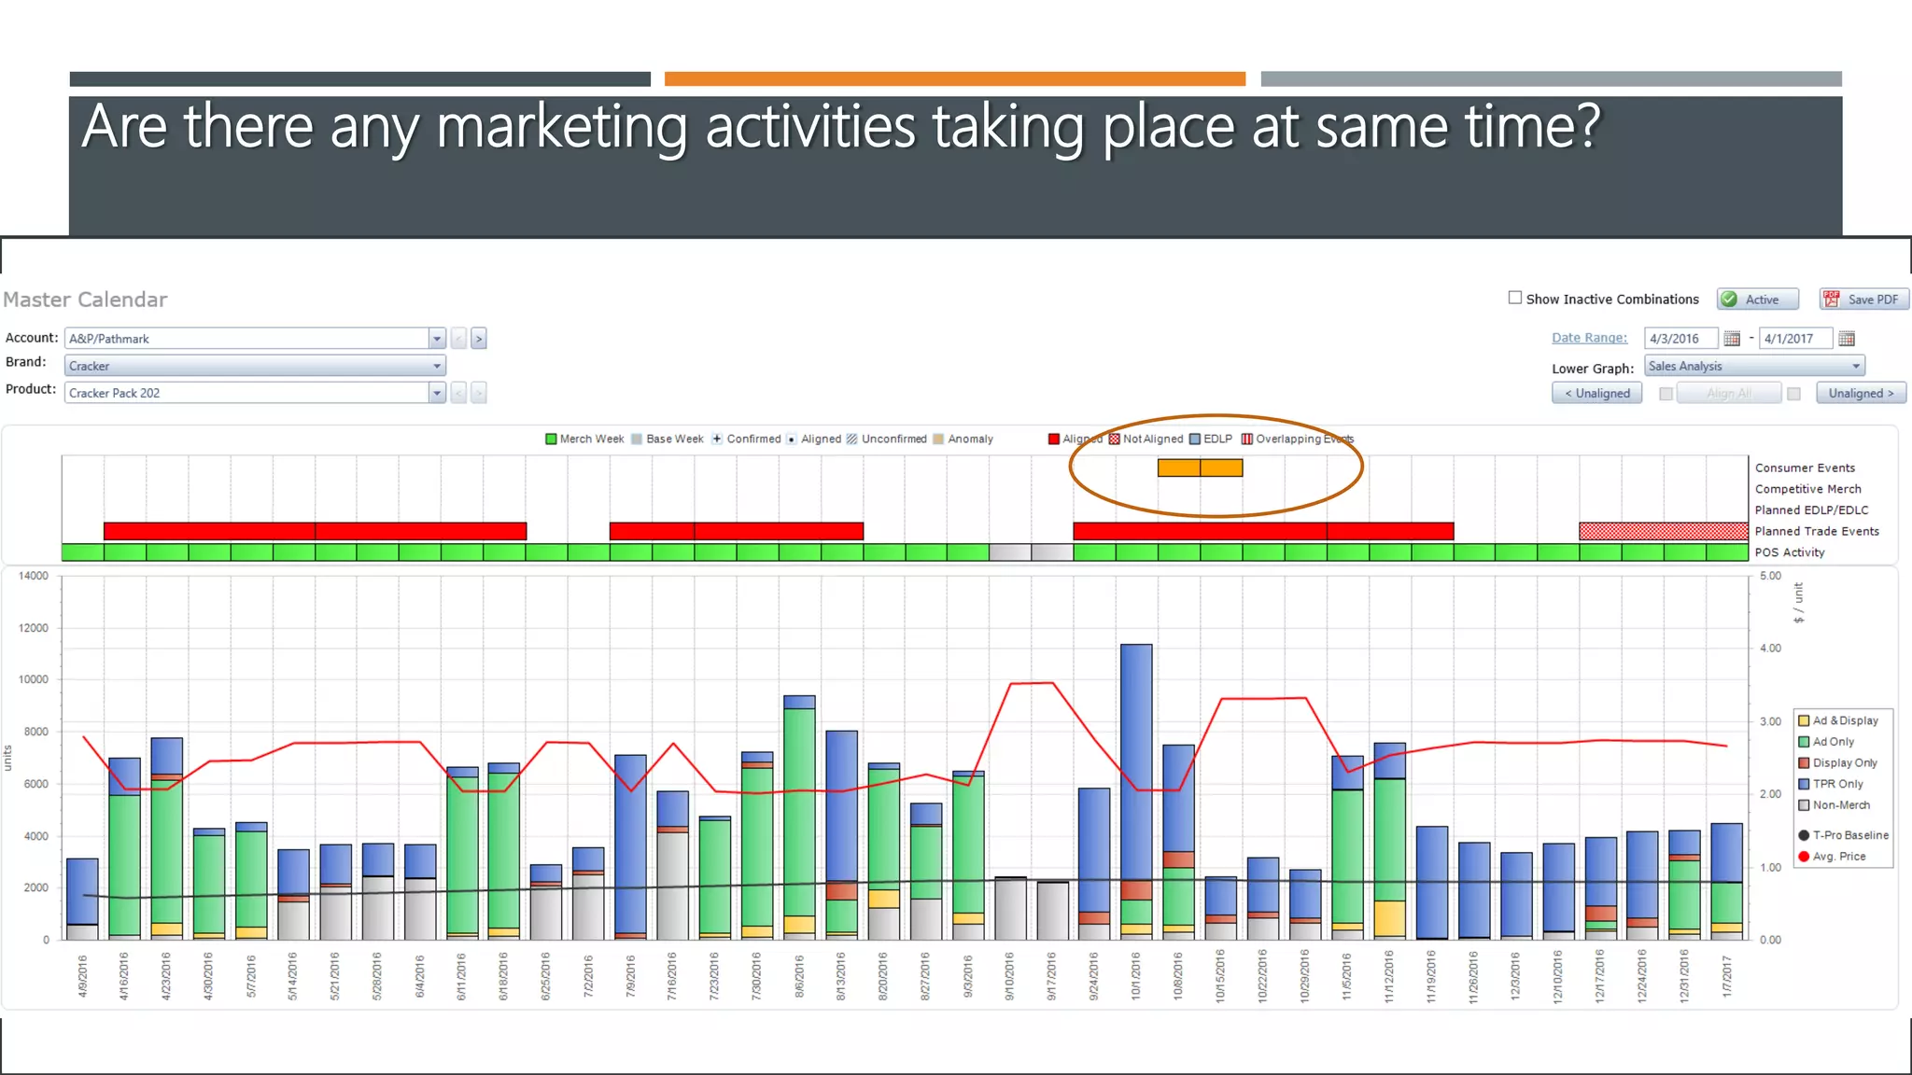Click the Ad Only legend icon
The image size is (1912, 1075).
pyautogui.click(x=1804, y=742)
